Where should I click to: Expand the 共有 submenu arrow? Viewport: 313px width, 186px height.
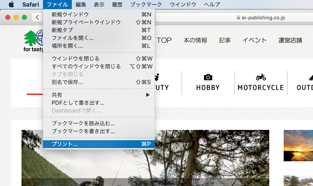[148, 95]
